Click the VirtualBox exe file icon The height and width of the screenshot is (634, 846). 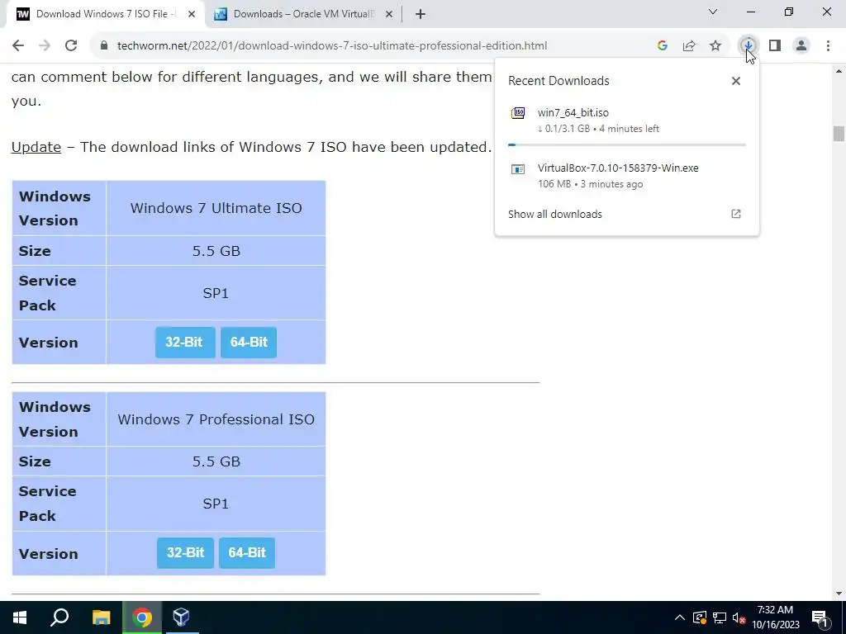pos(518,169)
